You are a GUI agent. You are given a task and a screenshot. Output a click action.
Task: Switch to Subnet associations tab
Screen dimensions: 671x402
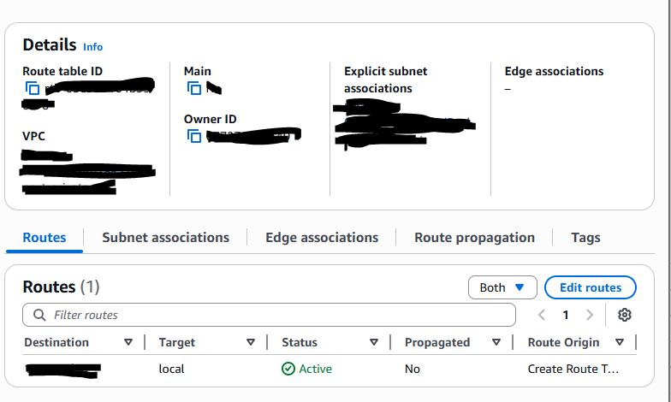(165, 238)
